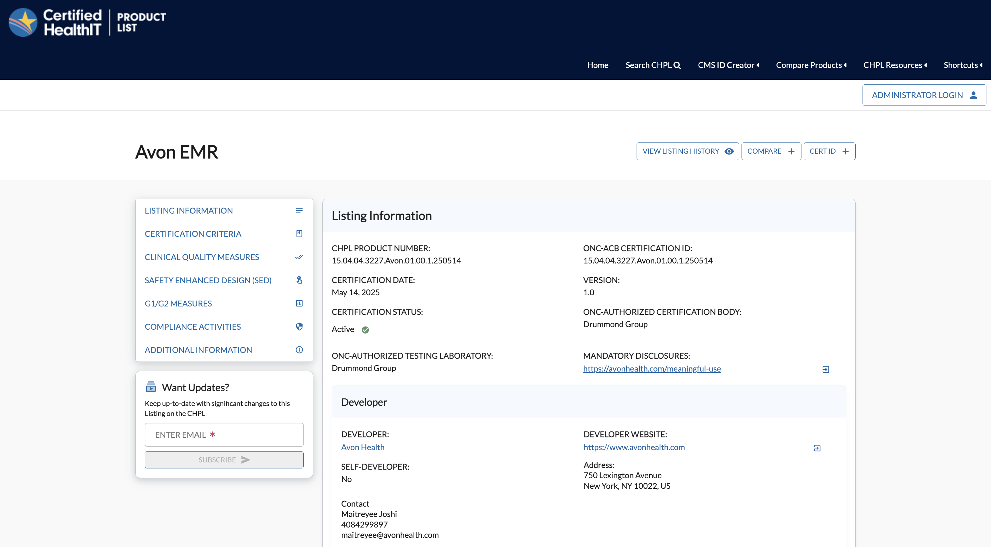Click the plus icon on Compare button
This screenshot has width=991, height=547.
click(x=791, y=151)
